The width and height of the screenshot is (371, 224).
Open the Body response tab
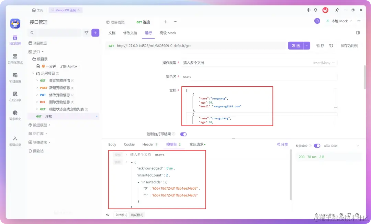[x=112, y=145]
